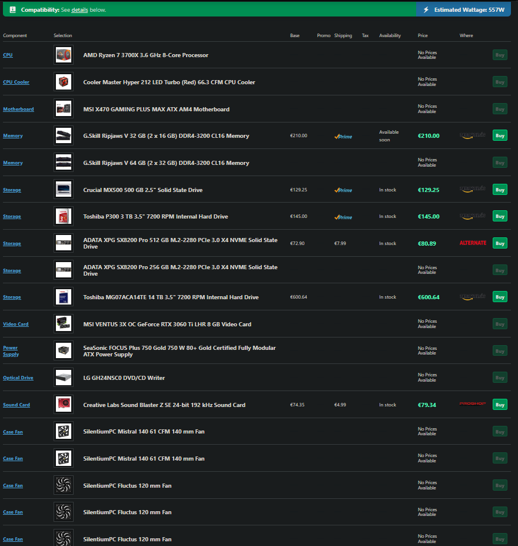Buy the Toshiba MG07ACA14TE 14 TB drive
The width and height of the screenshot is (518, 546).
(x=500, y=297)
